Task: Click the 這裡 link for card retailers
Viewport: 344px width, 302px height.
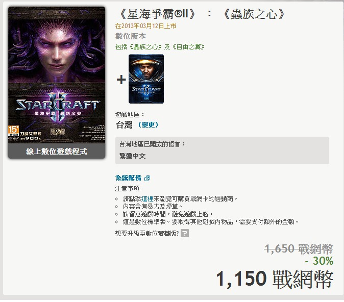Action: [147, 199]
